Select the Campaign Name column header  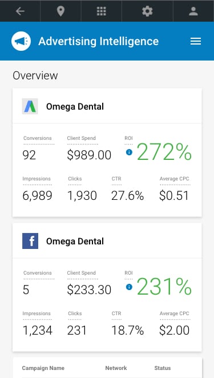point(43,368)
